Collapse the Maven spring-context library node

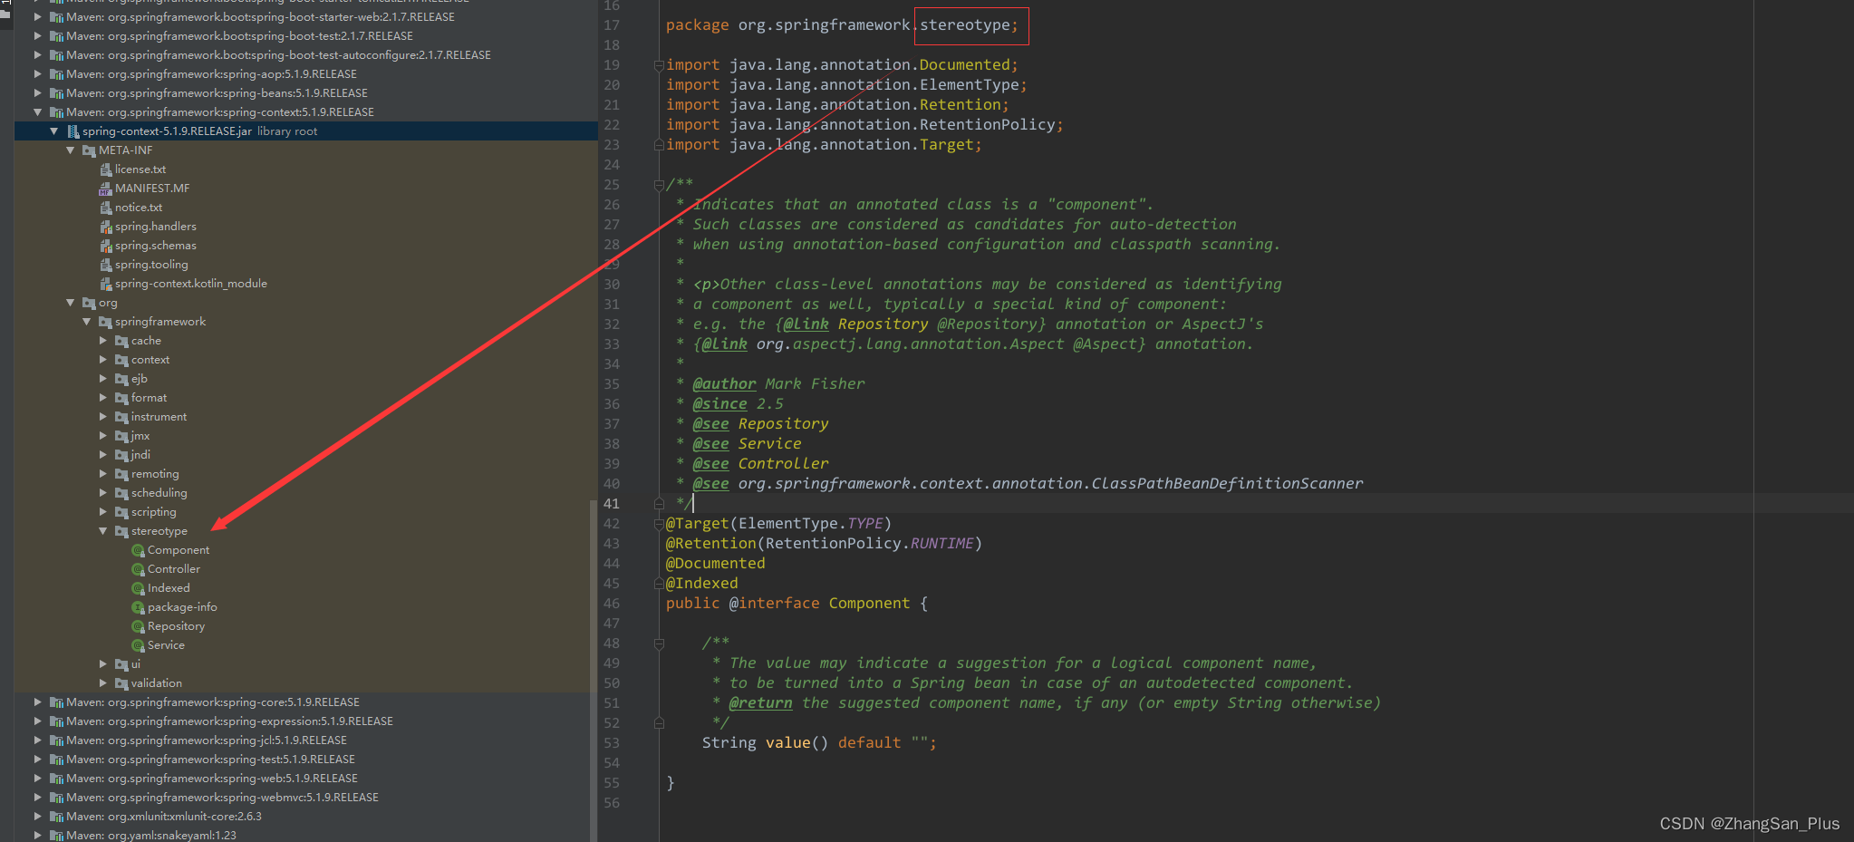37,112
